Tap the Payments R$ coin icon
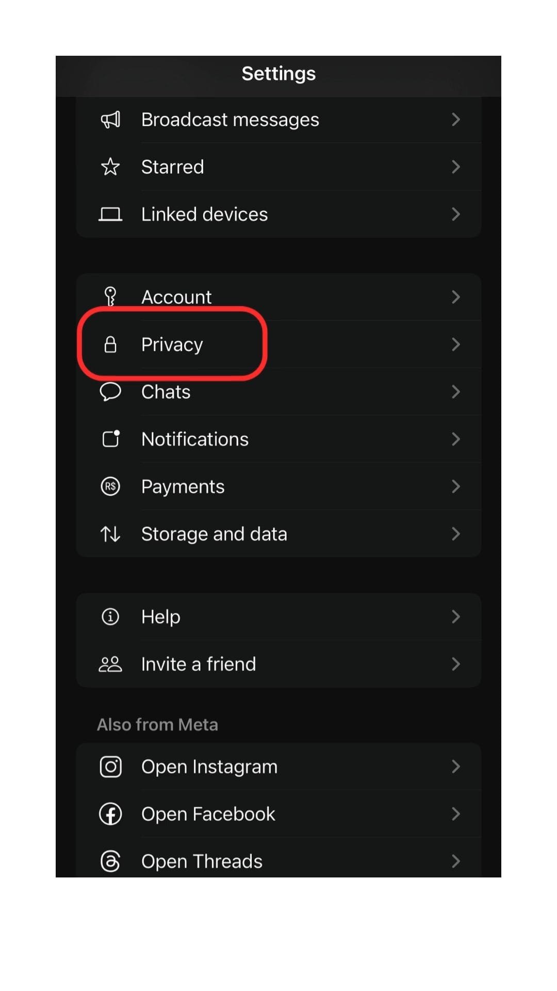This screenshot has width=557, height=991. pos(110,486)
